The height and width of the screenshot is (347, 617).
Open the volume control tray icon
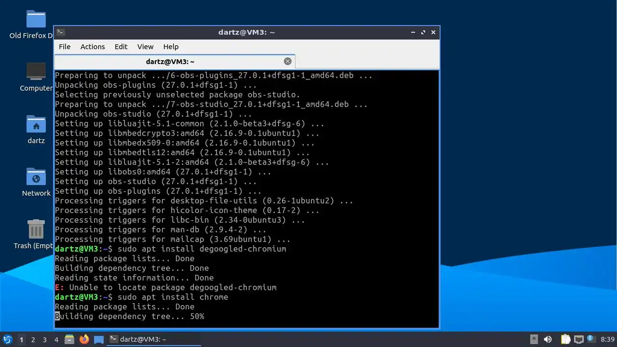coord(548,339)
